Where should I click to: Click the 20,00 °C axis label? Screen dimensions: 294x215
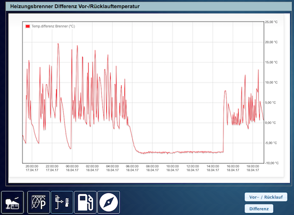pos(271,42)
